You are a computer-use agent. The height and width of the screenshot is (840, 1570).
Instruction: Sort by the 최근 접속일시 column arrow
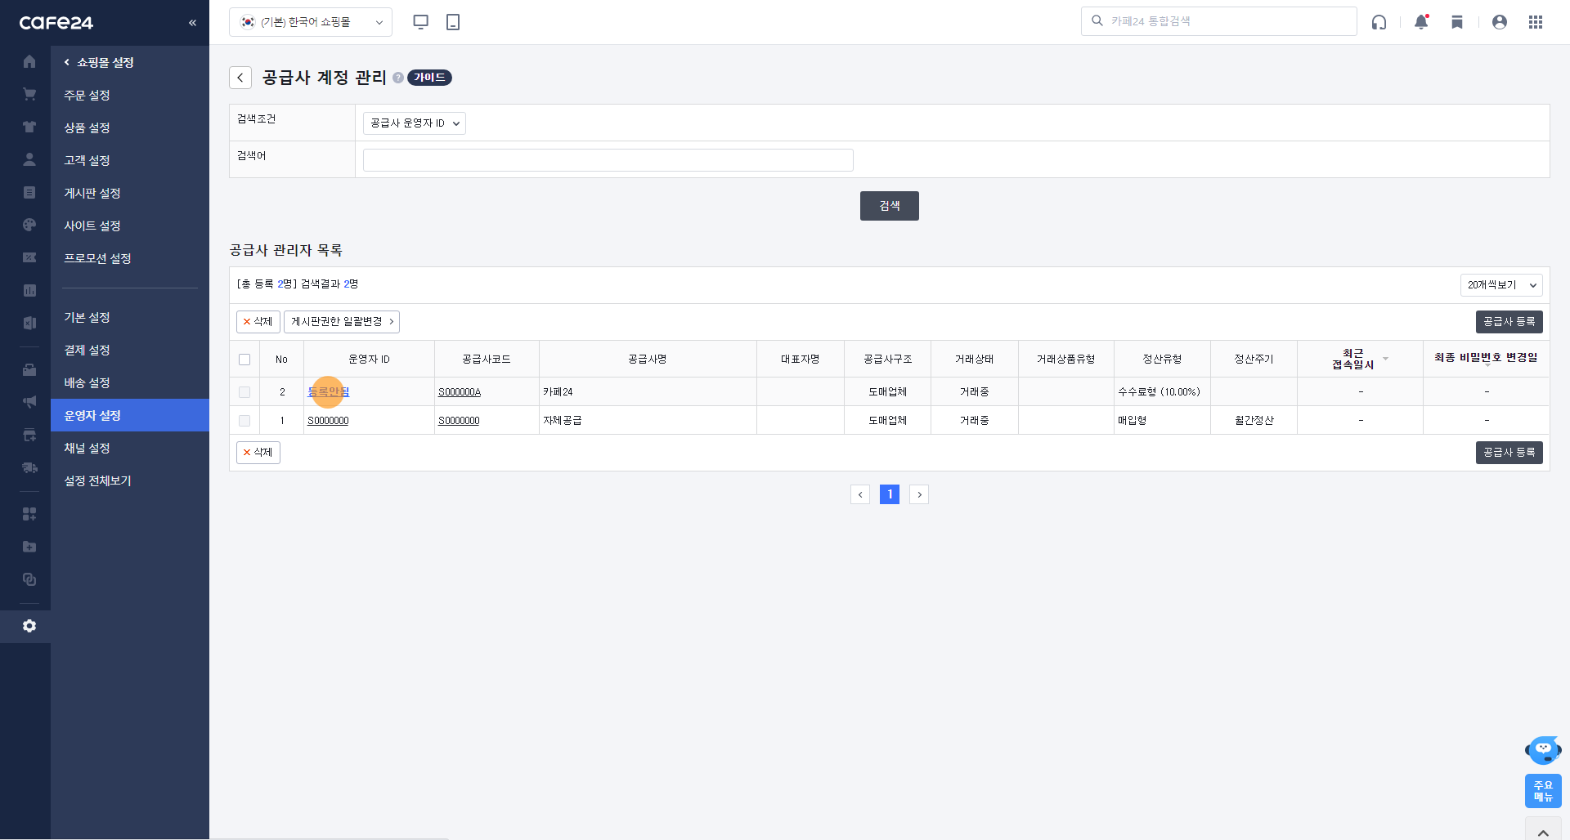pos(1385,360)
